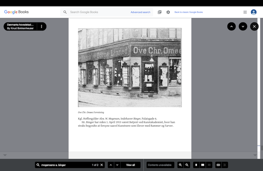Switch to thumbnail grid view
Image resolution: width=263 pixels, height=171 pixels.
209,165
